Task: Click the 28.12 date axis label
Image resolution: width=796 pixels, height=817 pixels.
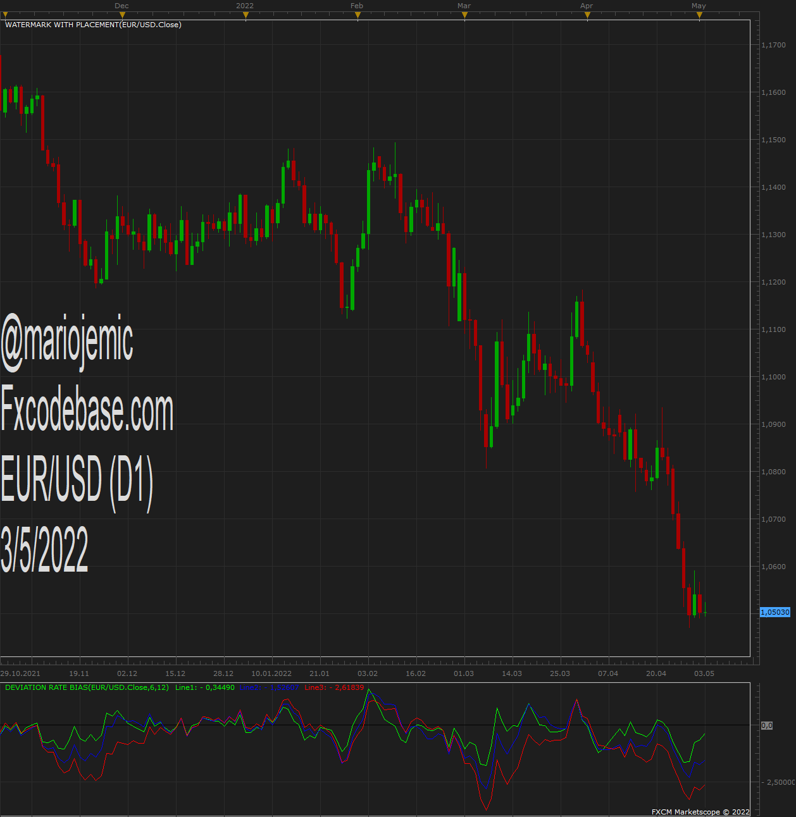Action: pos(223,673)
